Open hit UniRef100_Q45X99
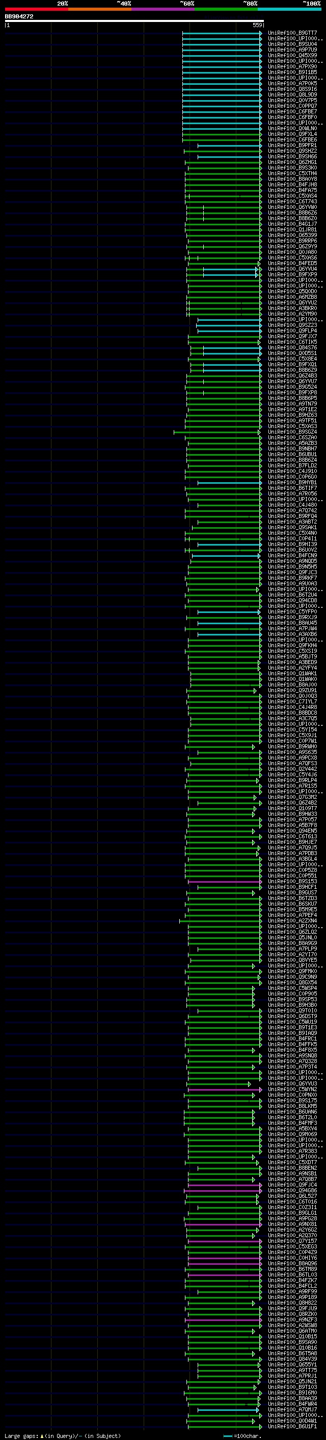This screenshot has width=326, height=1440. [x=292, y=55]
